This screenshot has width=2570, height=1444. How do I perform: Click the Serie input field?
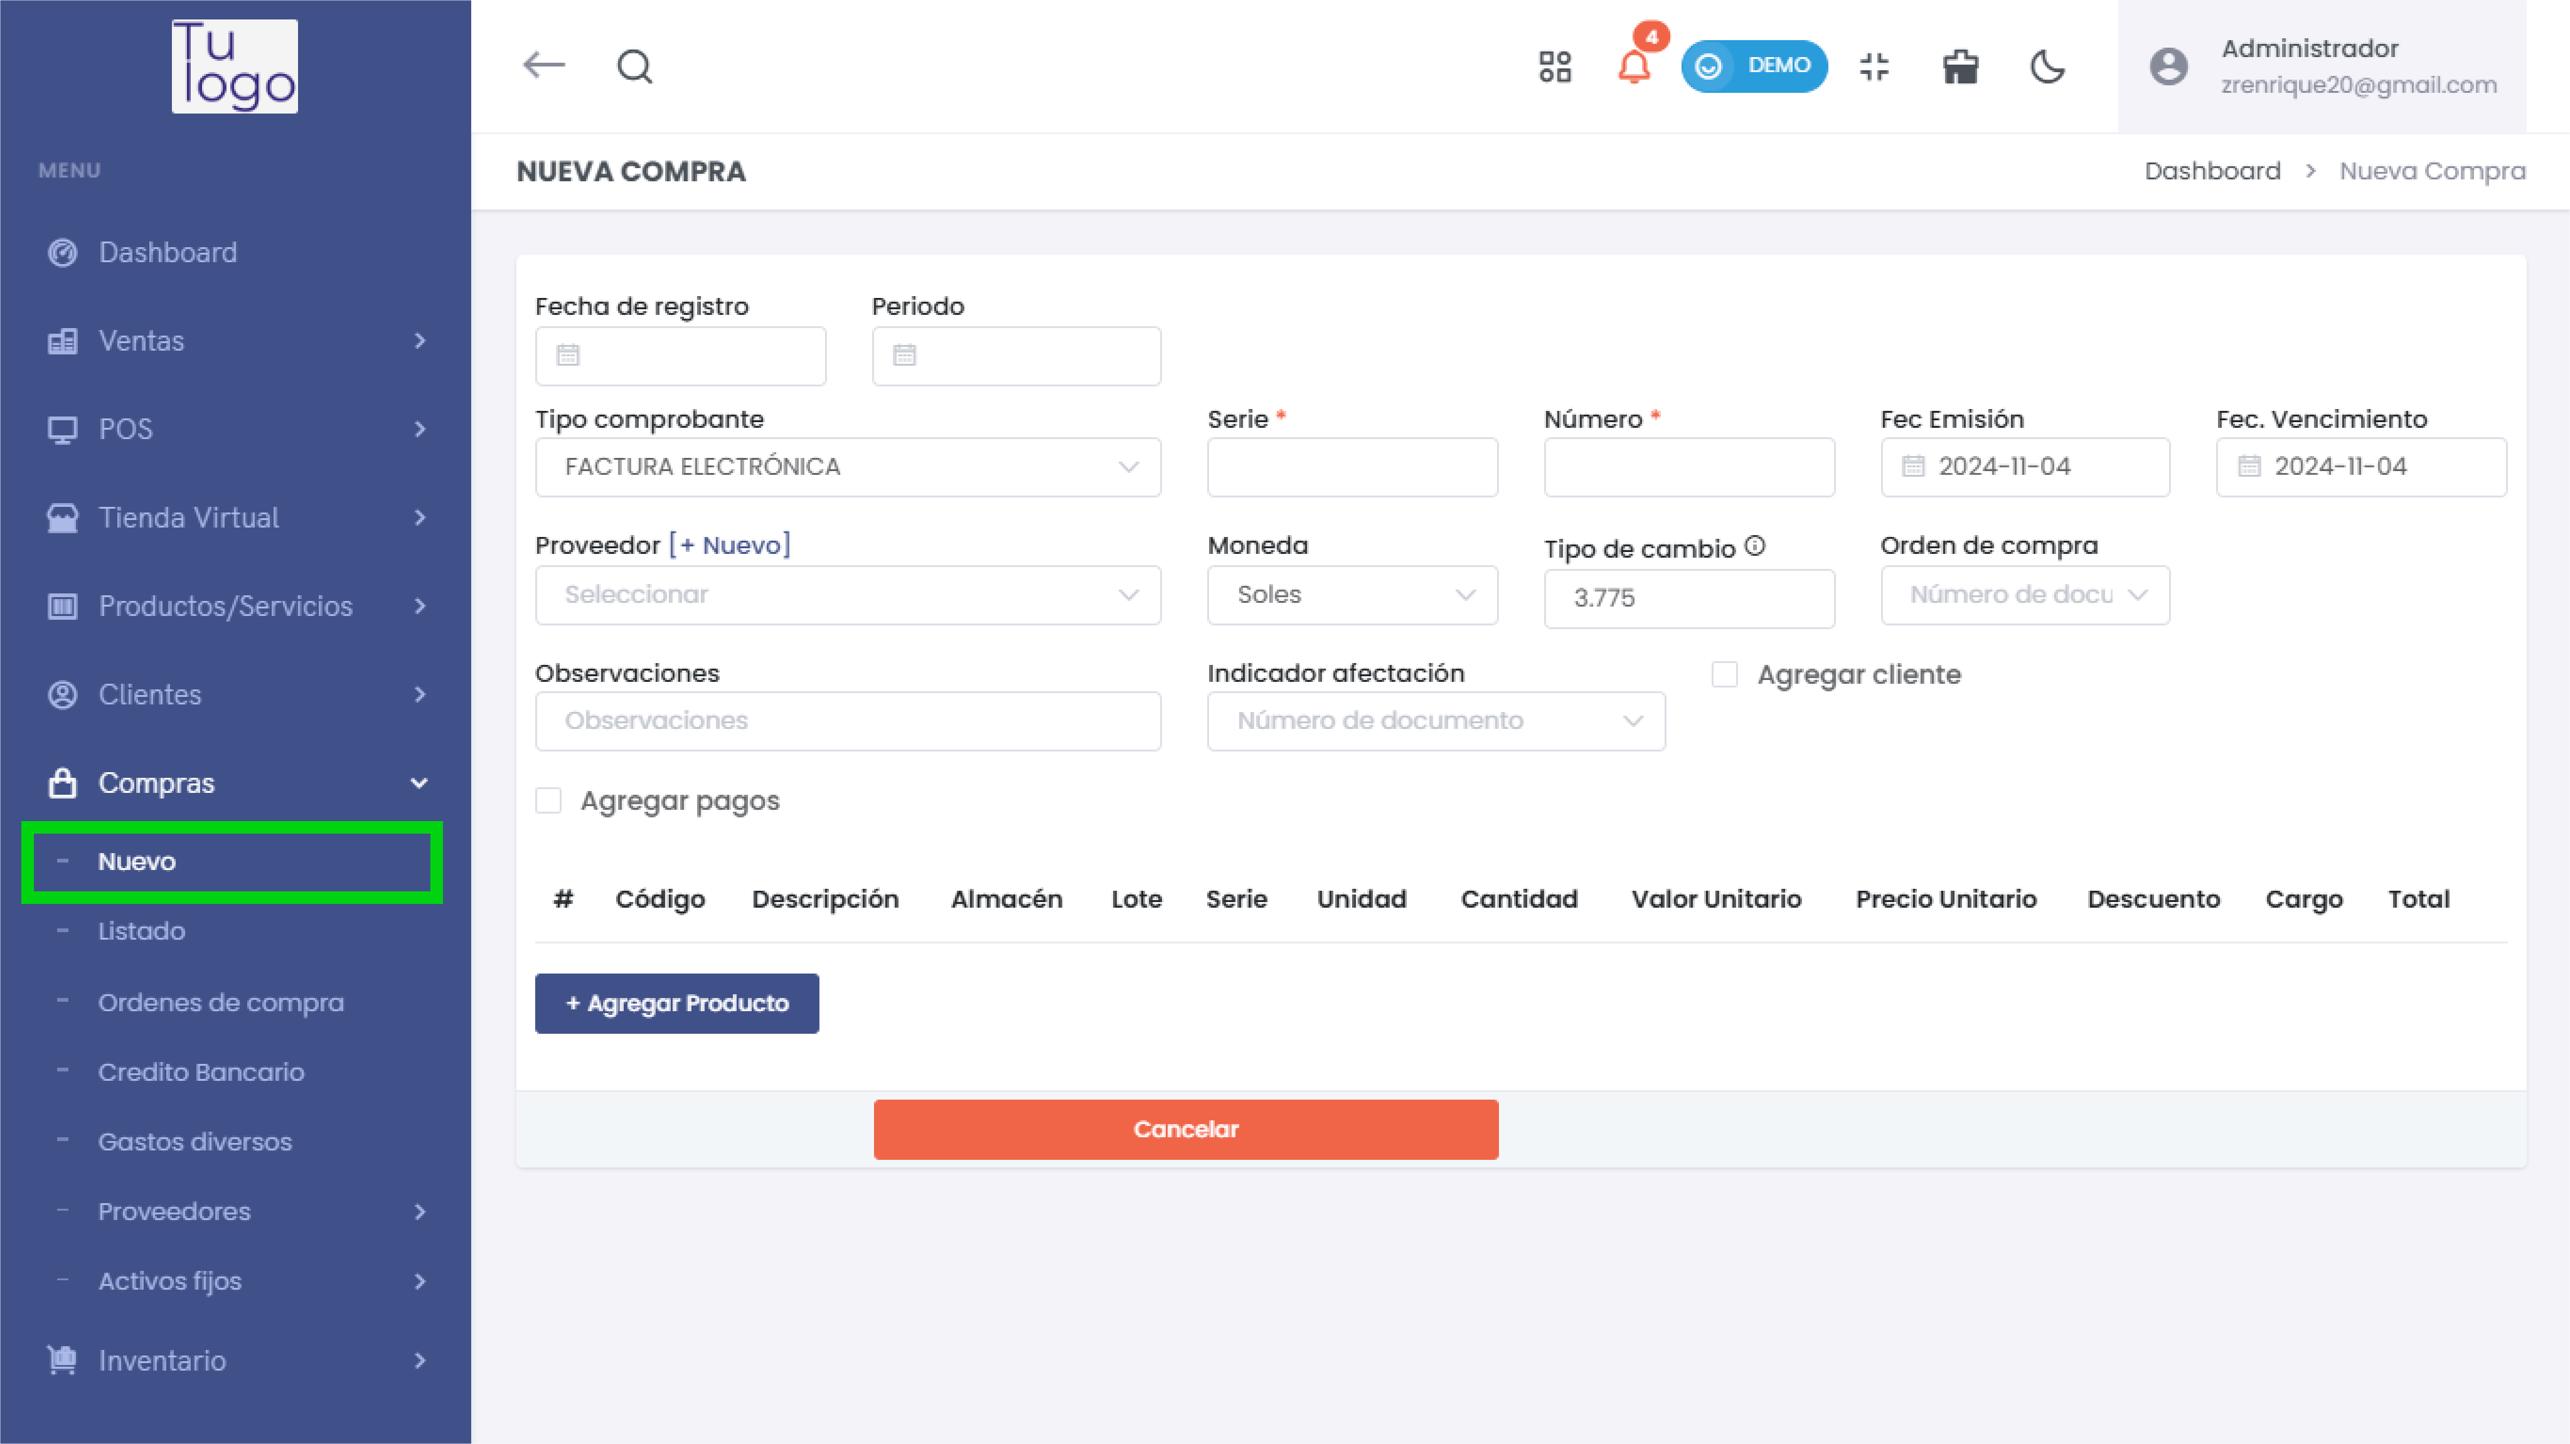tap(1351, 467)
